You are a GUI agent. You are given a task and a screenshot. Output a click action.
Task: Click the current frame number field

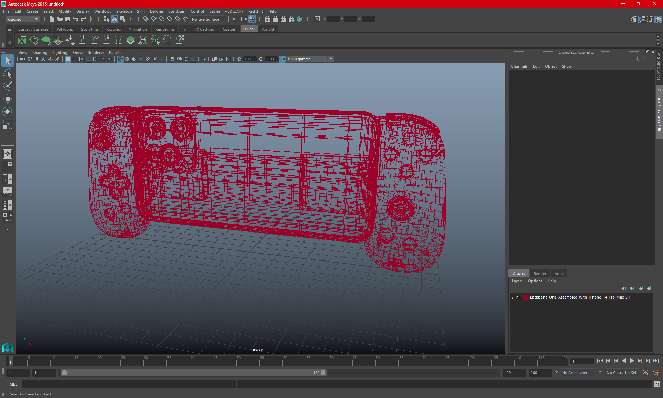pyautogui.click(x=582, y=361)
